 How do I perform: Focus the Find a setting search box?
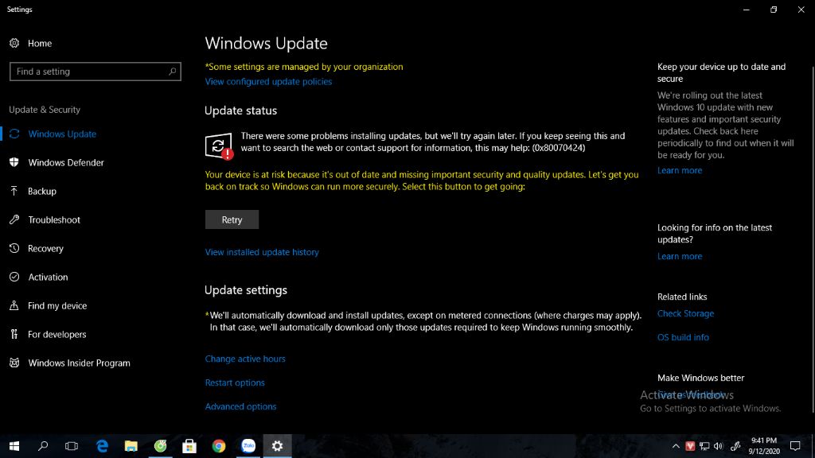(x=96, y=71)
